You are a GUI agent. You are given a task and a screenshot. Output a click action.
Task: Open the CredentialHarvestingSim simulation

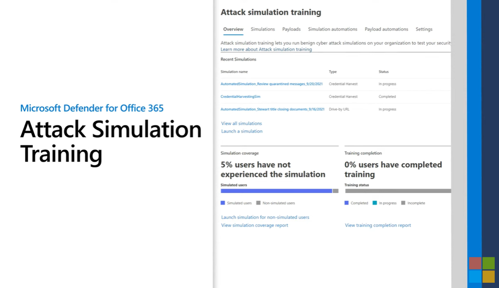click(240, 97)
